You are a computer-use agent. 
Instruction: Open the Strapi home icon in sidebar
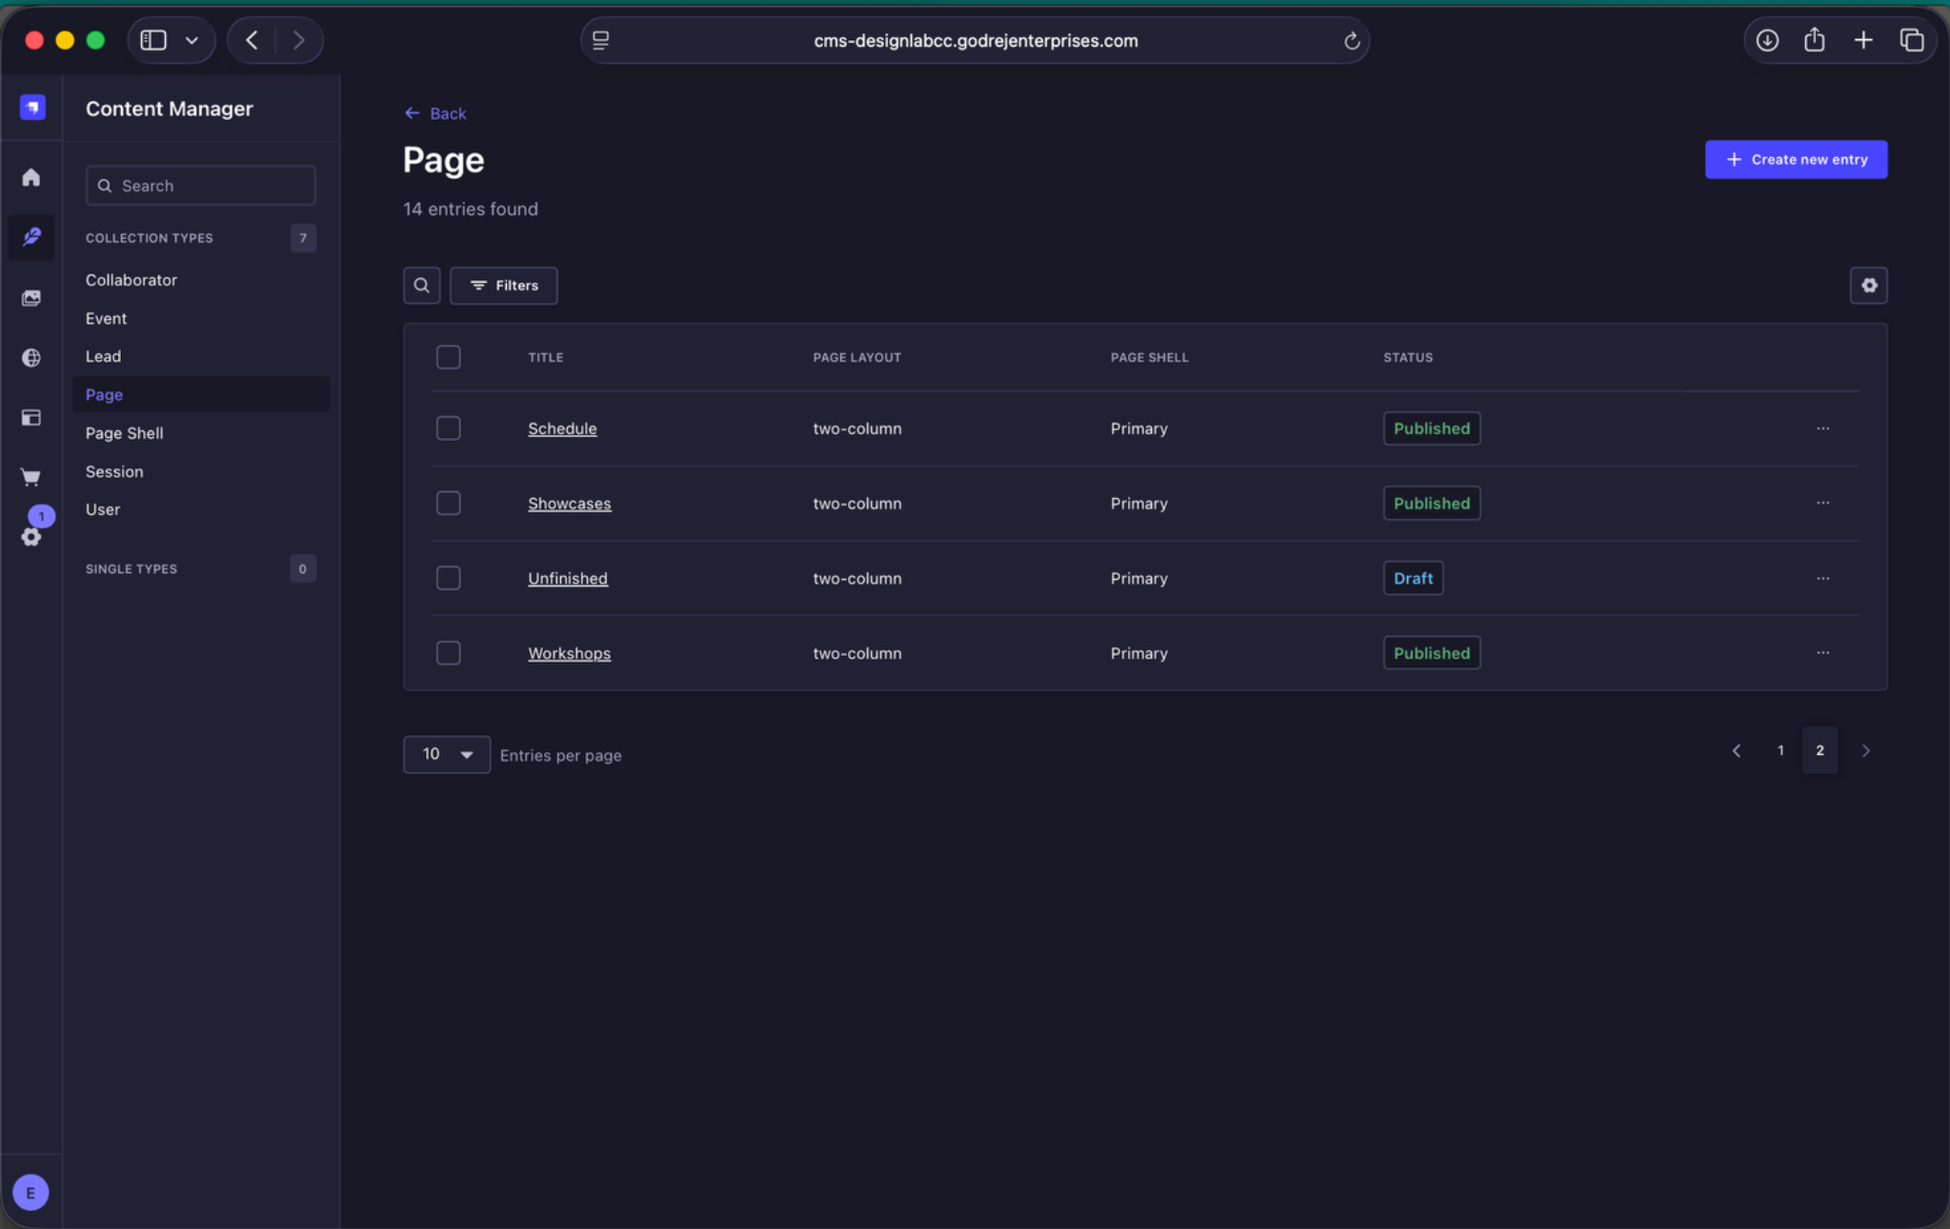(x=31, y=177)
